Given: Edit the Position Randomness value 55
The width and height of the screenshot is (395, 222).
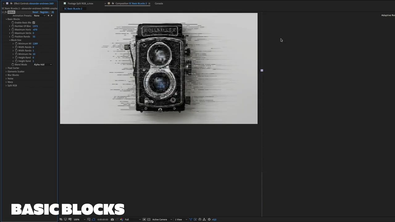Looking at the screenshot, I should point(34,37).
